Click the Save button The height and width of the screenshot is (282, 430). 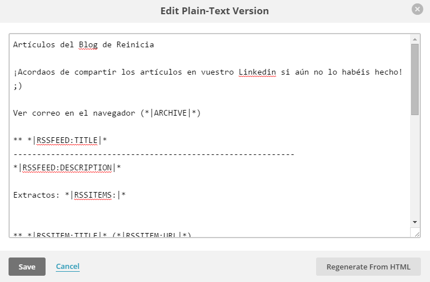[x=27, y=267]
